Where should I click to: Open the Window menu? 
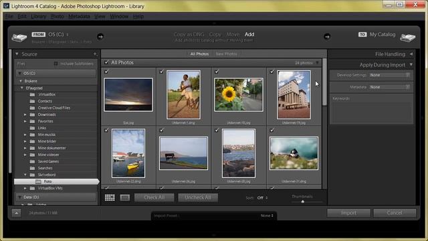pos(119,16)
